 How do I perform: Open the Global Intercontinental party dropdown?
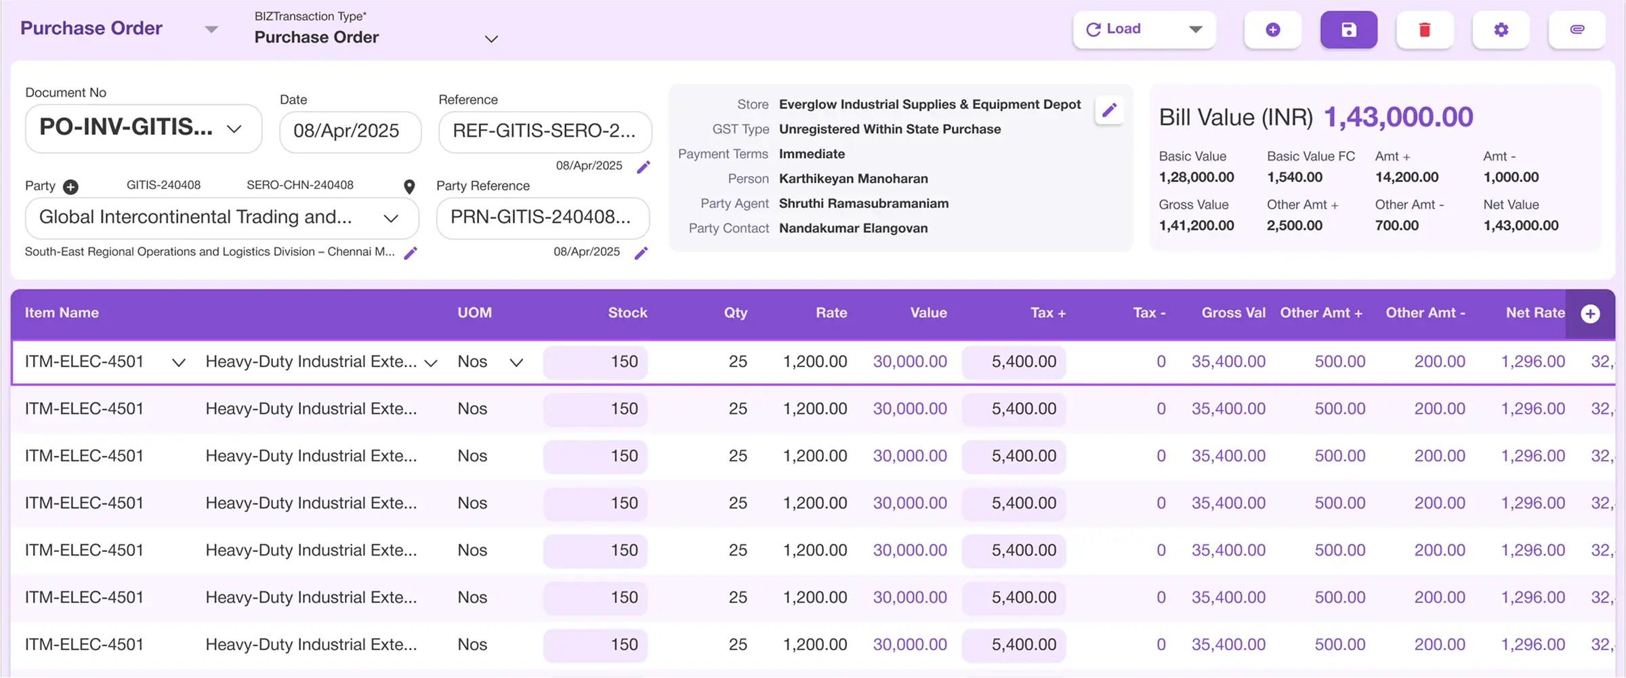(391, 219)
